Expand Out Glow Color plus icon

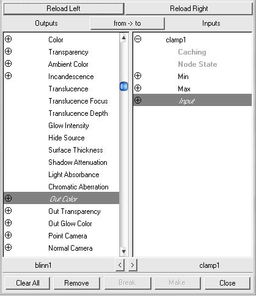[x=8, y=222]
